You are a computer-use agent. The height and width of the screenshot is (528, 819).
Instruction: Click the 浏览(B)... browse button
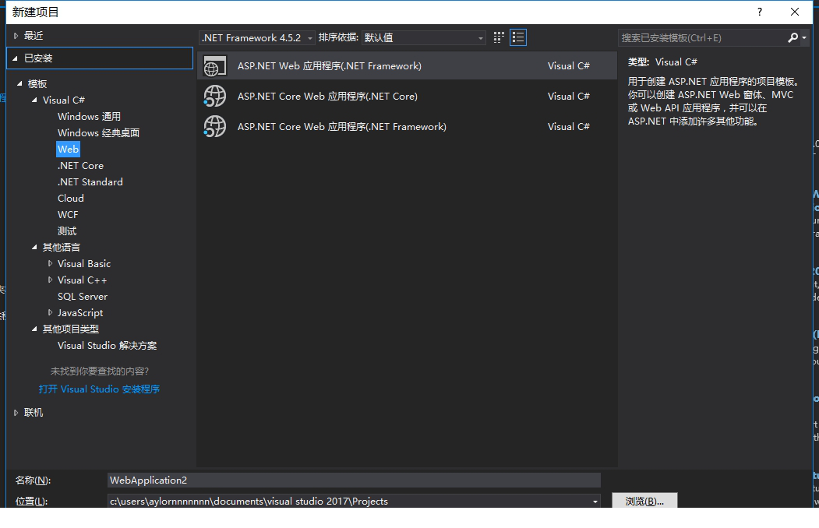coord(644,501)
